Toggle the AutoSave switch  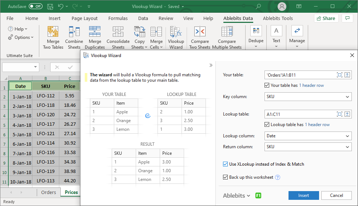click(36, 7)
